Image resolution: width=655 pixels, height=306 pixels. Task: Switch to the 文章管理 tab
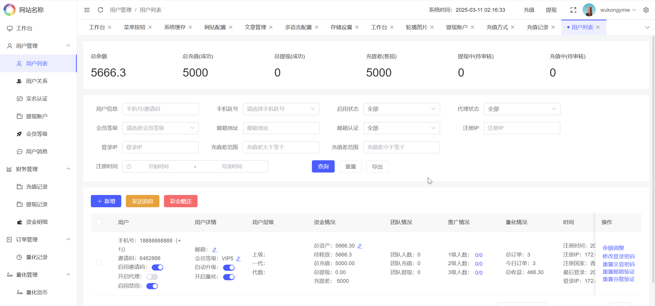click(x=255, y=27)
